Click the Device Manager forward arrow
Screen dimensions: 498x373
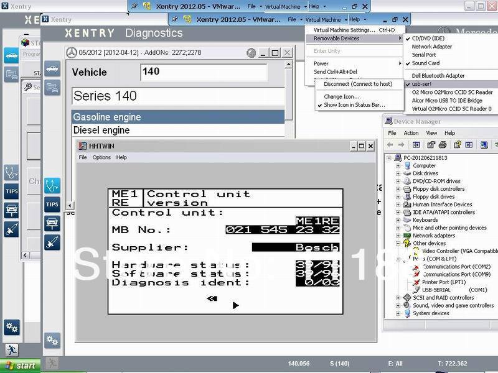pos(401,145)
